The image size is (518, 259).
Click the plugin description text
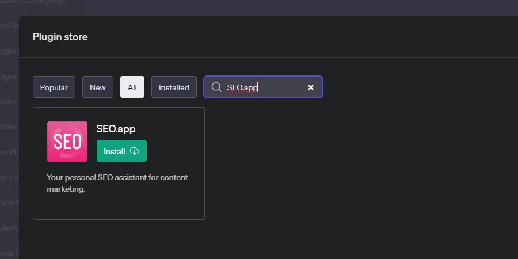point(117,184)
